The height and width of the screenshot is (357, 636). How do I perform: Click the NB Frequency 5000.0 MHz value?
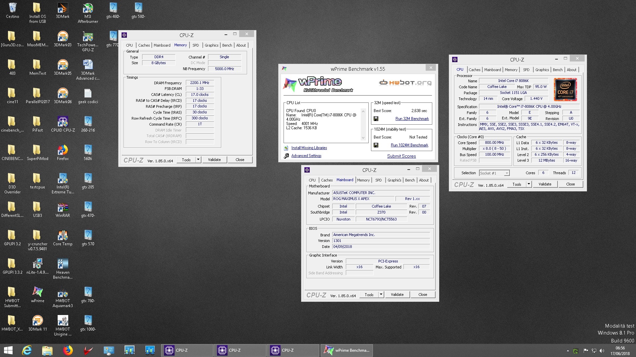(x=224, y=69)
